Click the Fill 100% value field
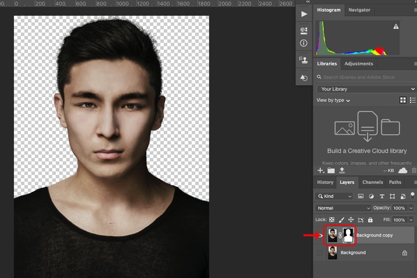The height and width of the screenshot is (278, 417). pos(399,220)
